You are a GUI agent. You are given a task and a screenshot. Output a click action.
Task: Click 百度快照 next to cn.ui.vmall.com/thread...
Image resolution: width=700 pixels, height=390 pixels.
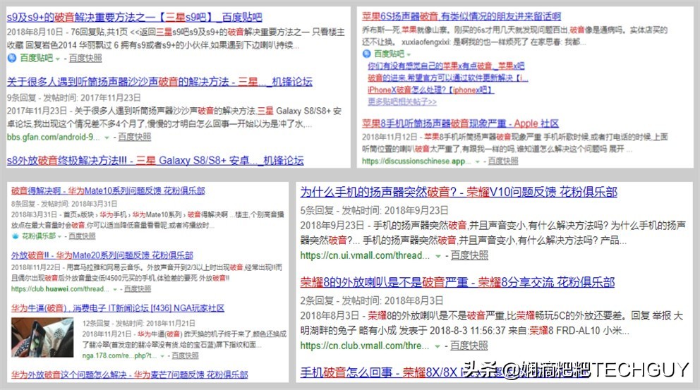click(x=469, y=256)
